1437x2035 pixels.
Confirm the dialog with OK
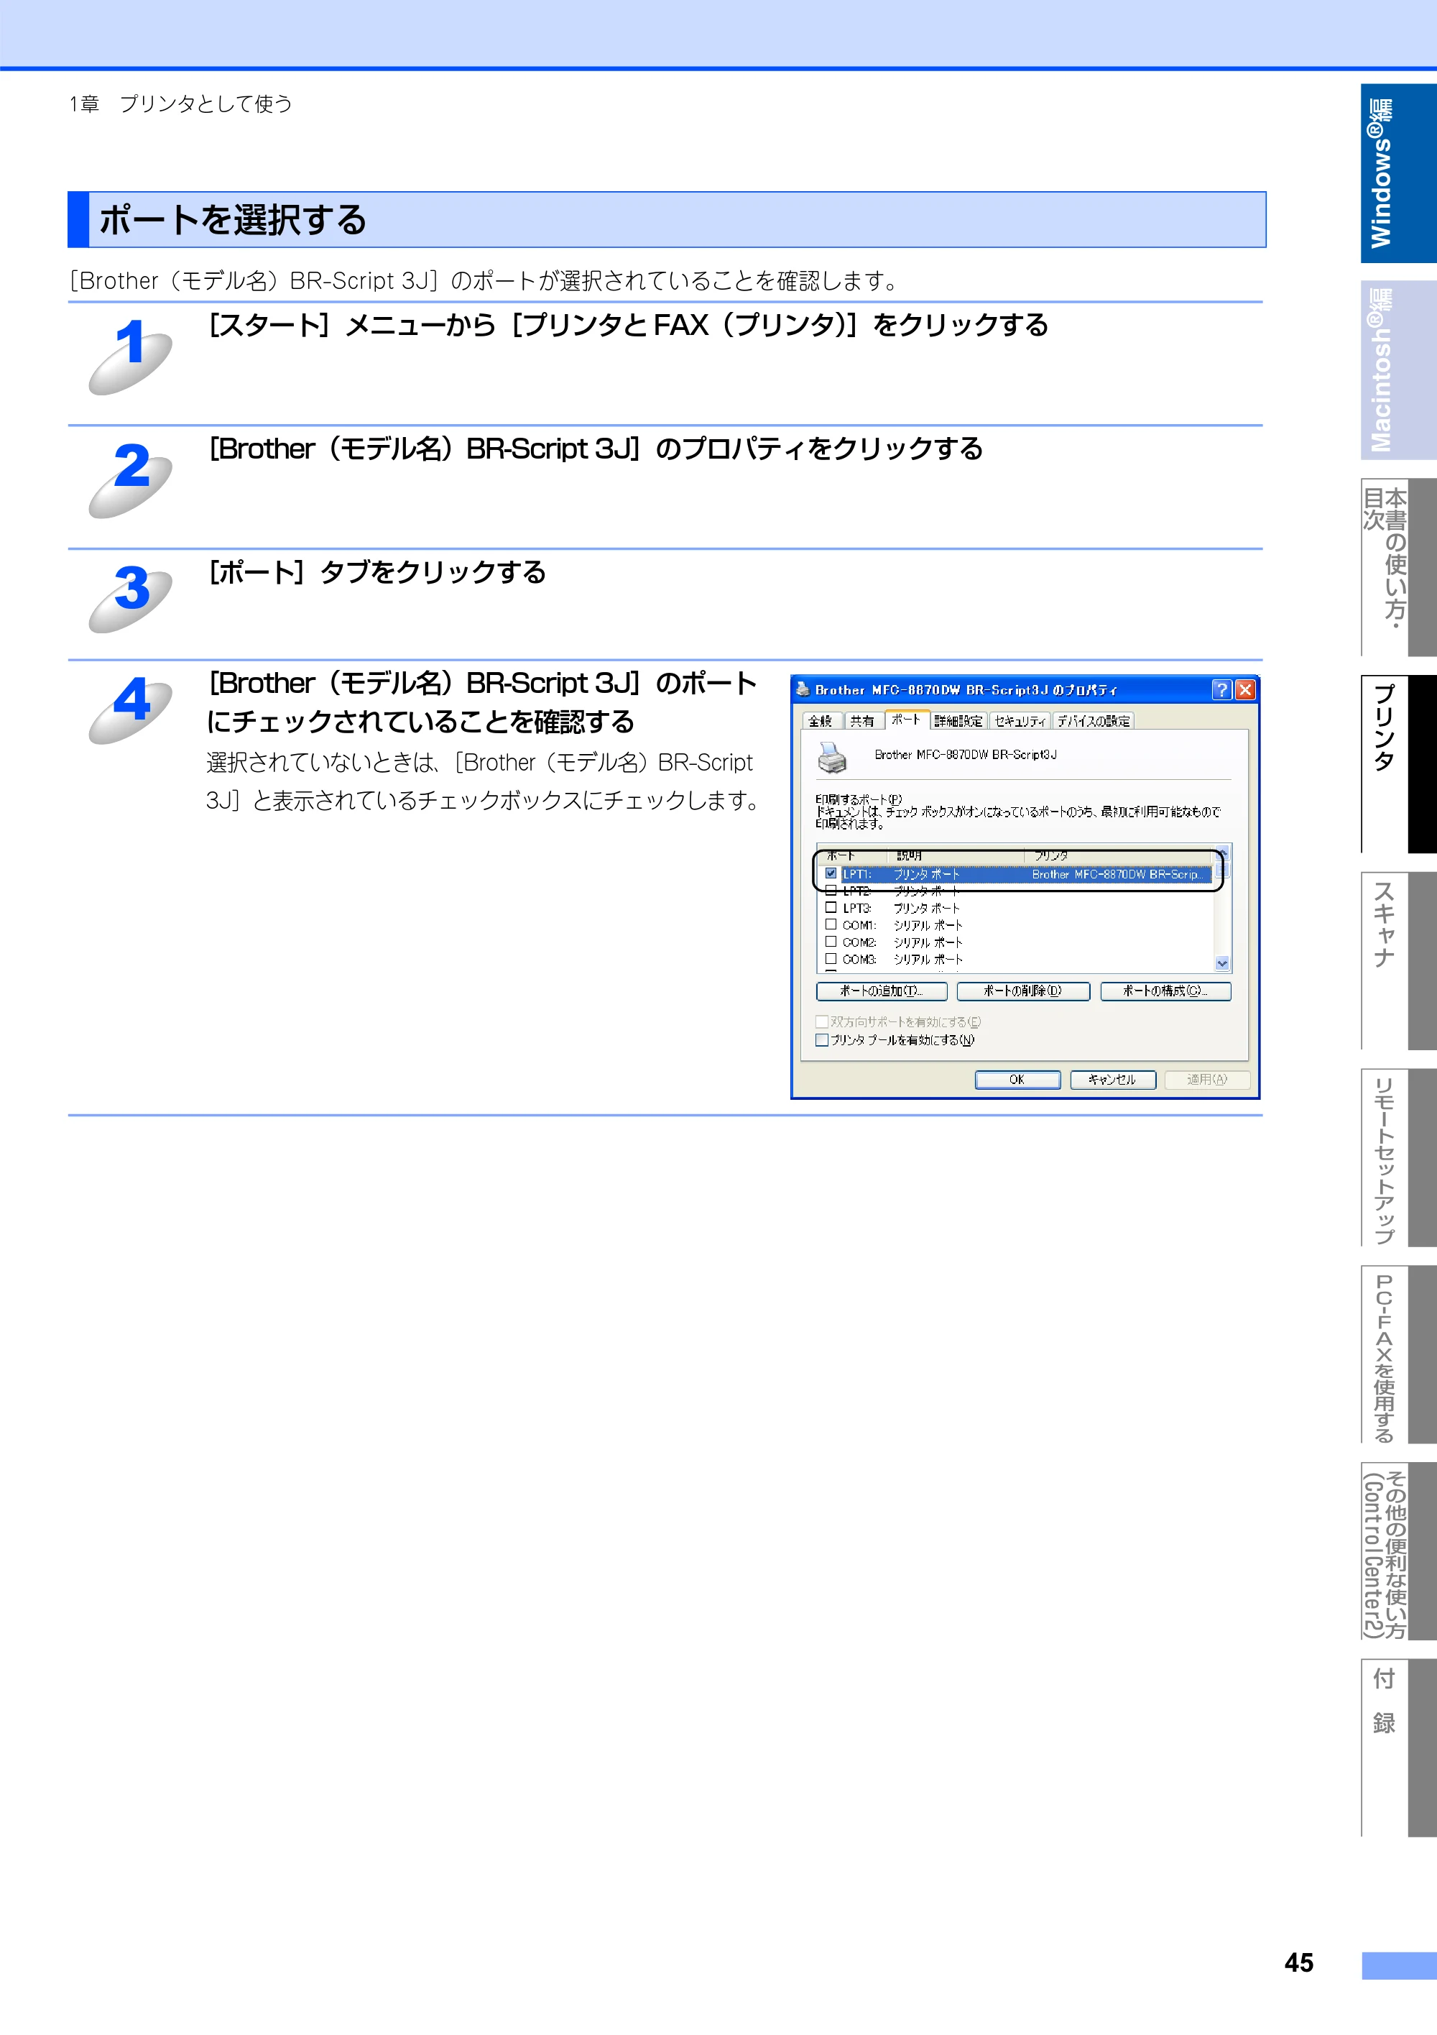click(1018, 1080)
